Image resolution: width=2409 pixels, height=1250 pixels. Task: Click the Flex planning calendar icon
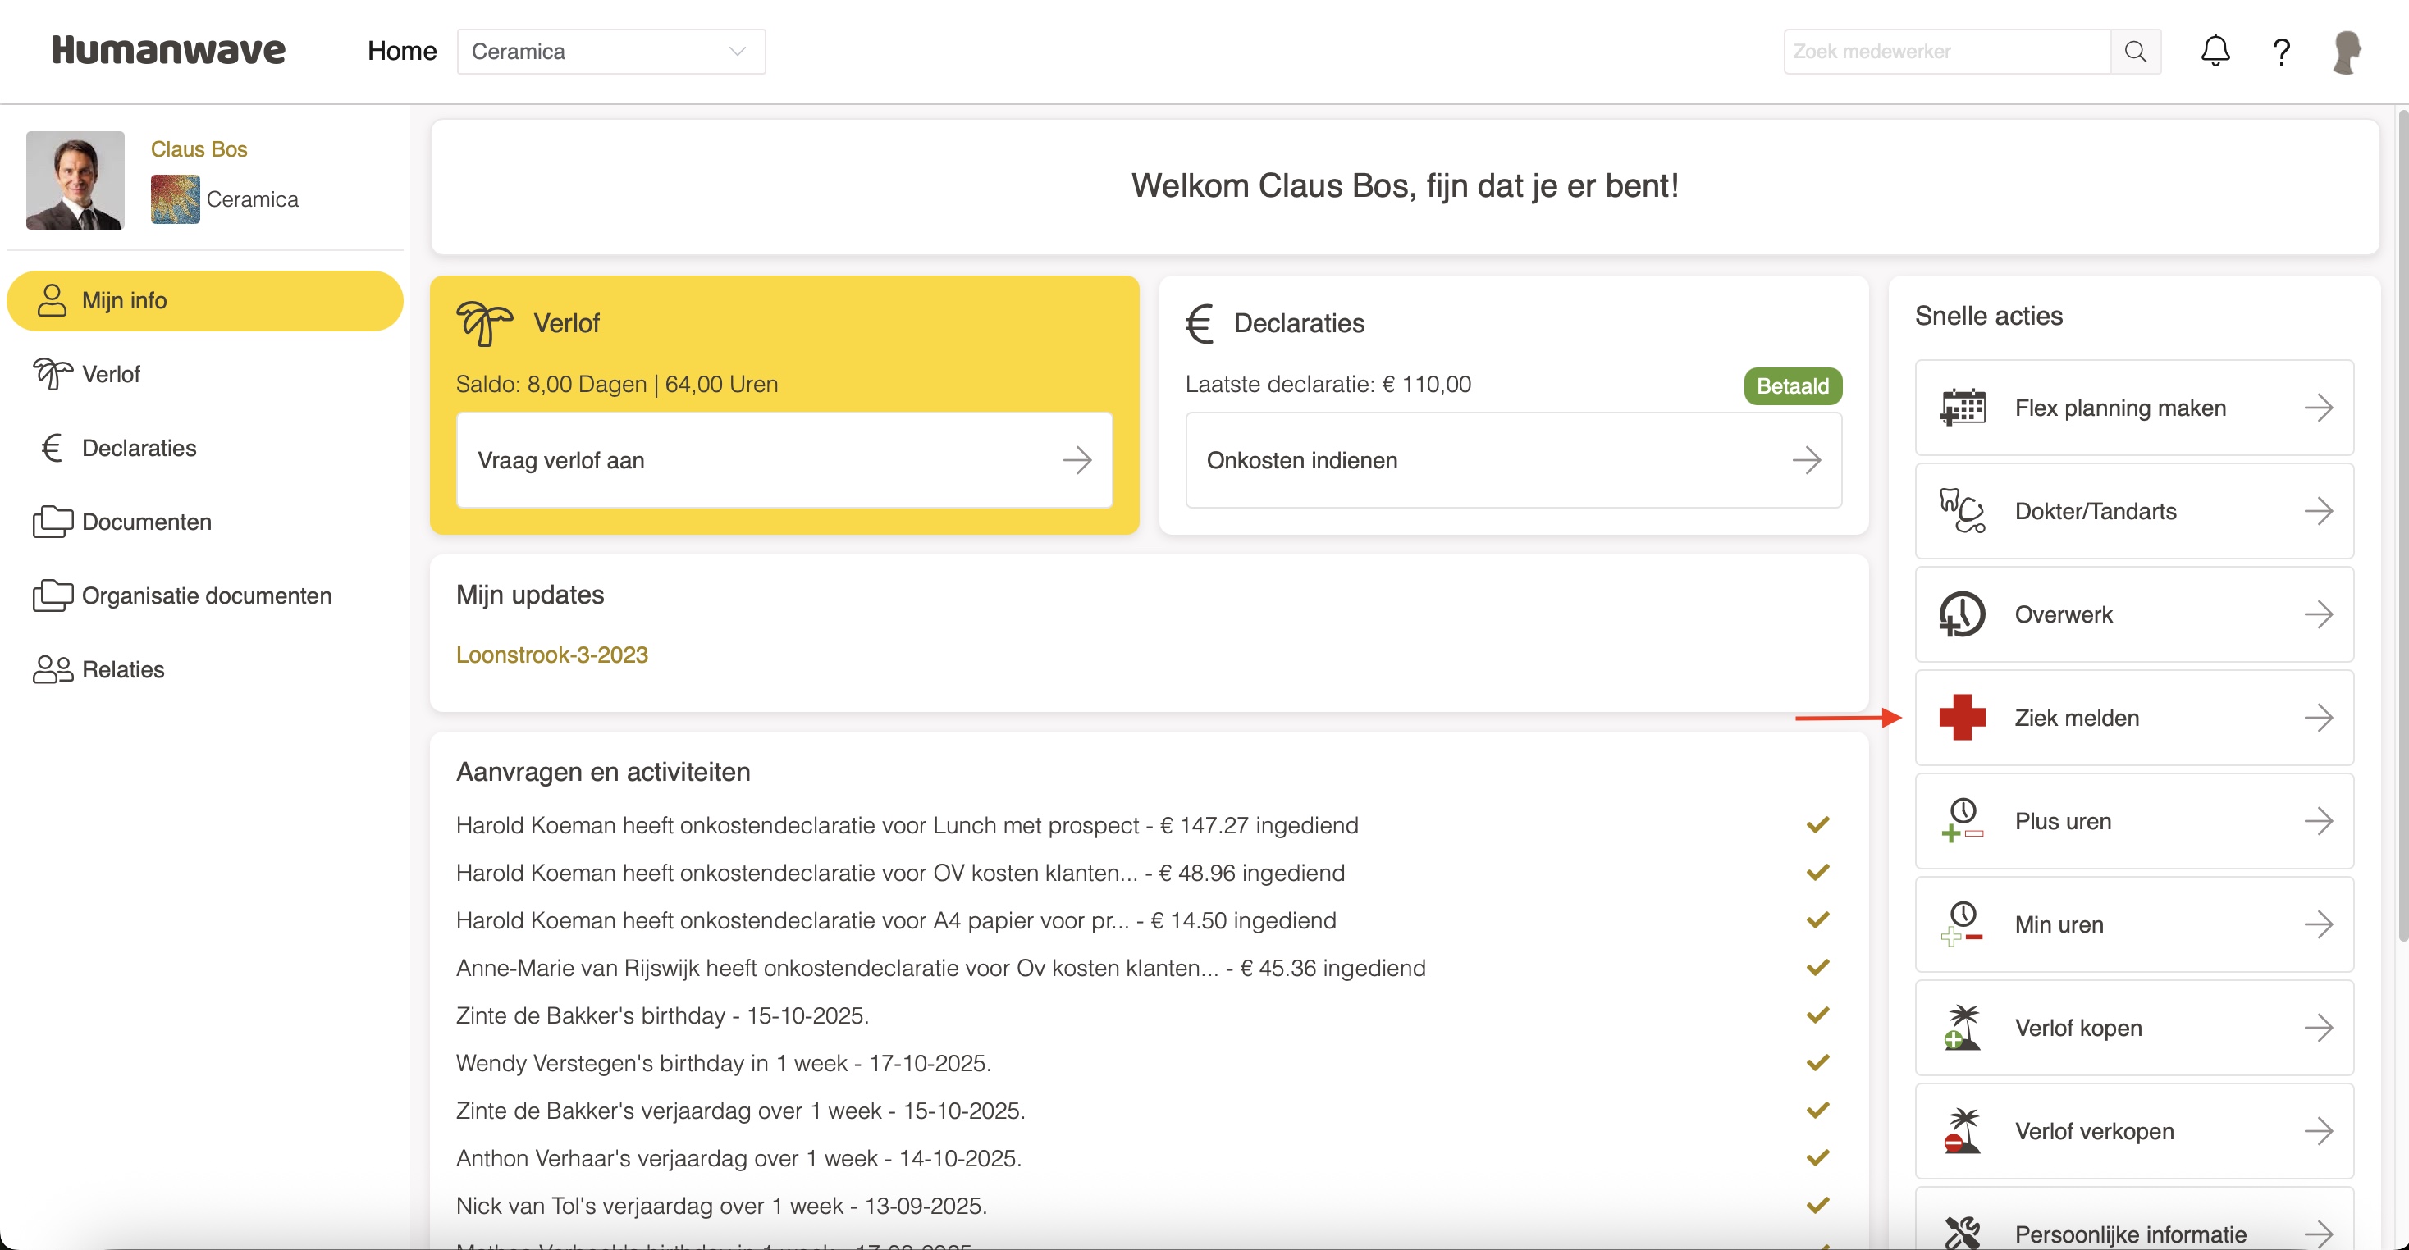tap(1961, 408)
